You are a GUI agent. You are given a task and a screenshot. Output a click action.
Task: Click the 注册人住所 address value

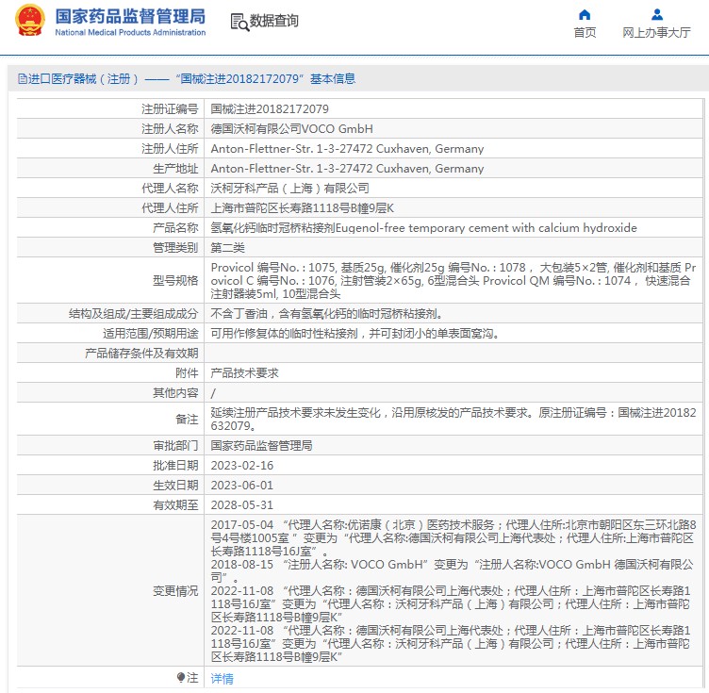click(347, 149)
